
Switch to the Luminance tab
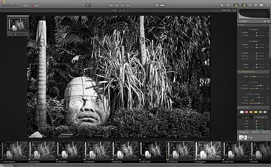point(246,117)
